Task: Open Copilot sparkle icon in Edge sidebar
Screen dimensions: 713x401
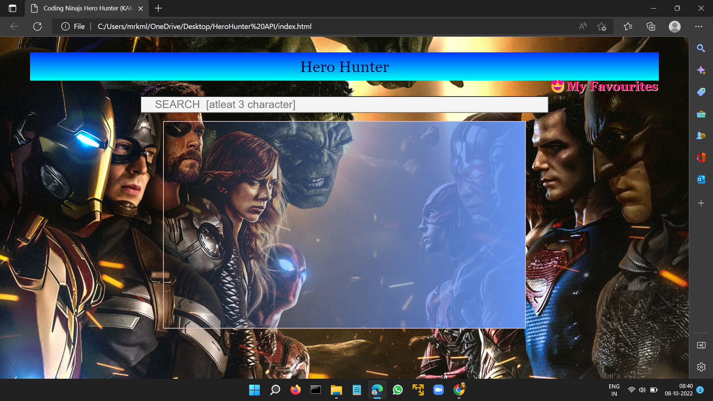Action: tap(701, 70)
